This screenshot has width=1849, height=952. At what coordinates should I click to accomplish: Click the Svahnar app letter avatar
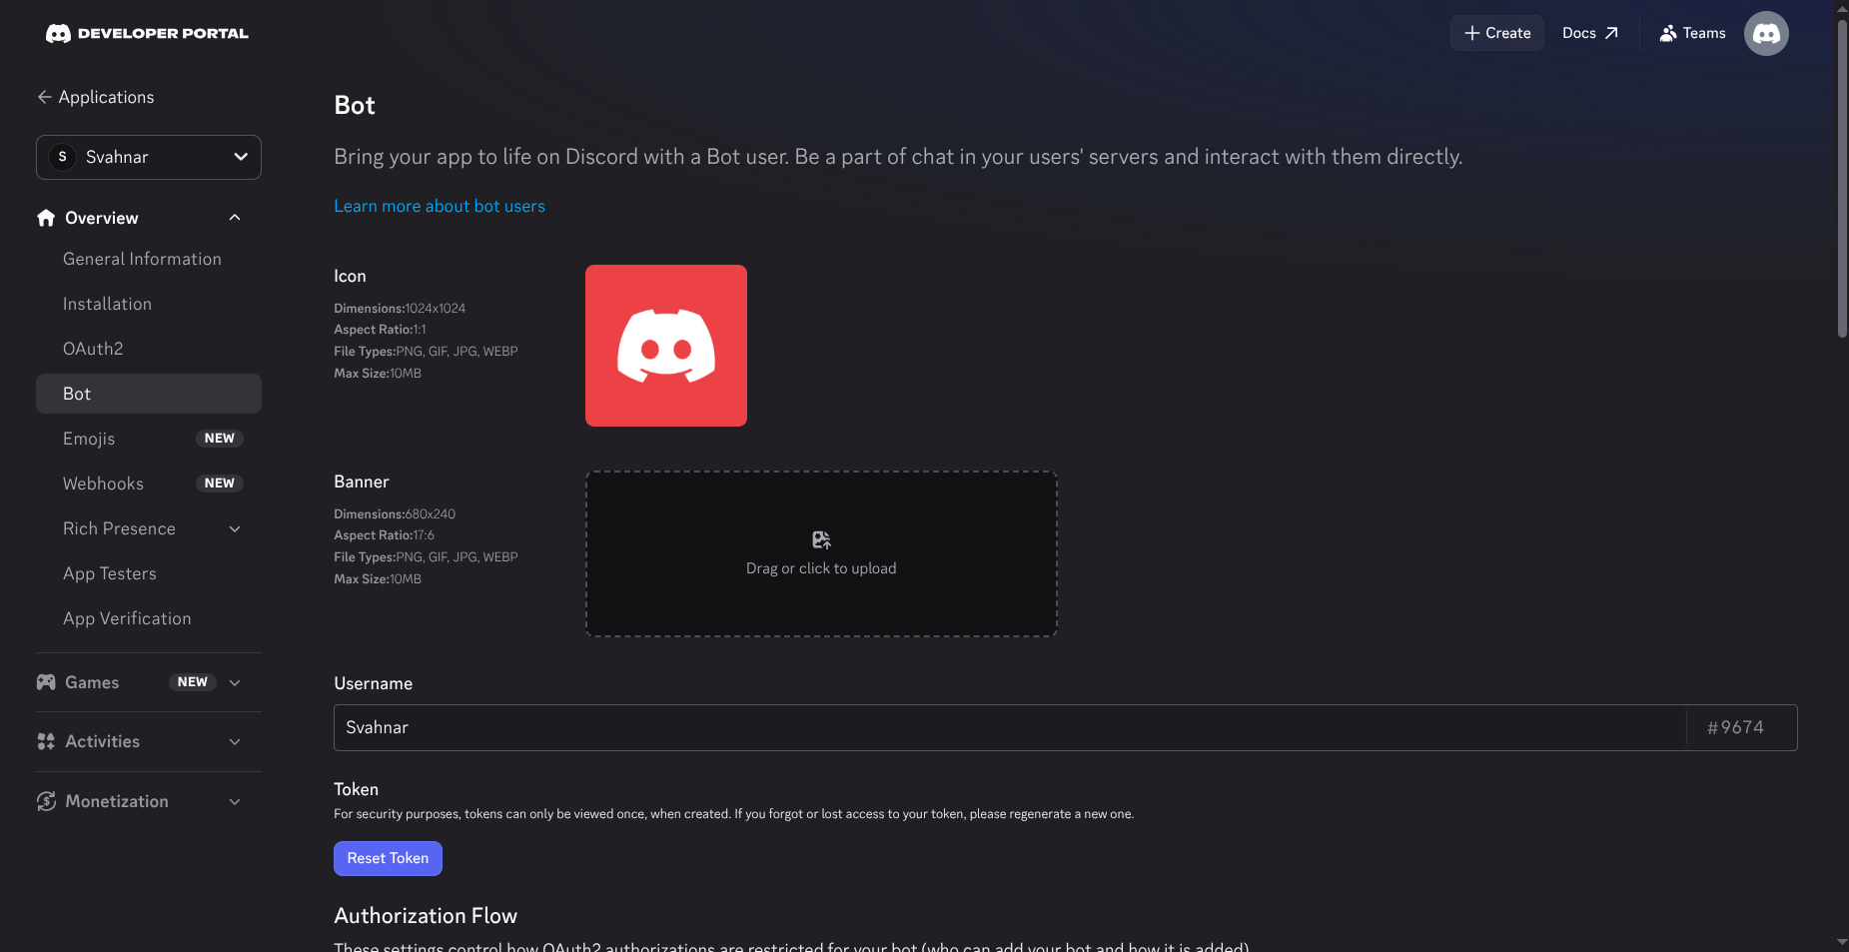pyautogui.click(x=63, y=157)
